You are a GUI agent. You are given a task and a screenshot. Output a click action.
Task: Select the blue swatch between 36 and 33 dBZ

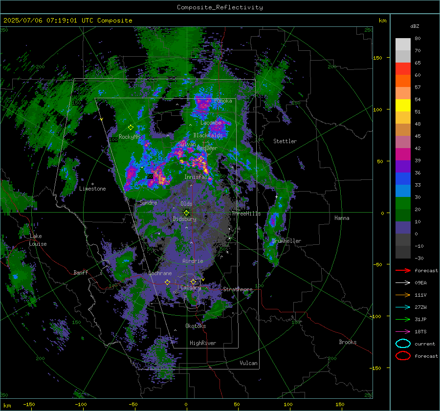pyautogui.click(x=403, y=179)
